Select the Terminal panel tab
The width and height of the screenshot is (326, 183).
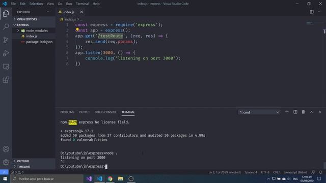pyautogui.click(x=128, y=112)
